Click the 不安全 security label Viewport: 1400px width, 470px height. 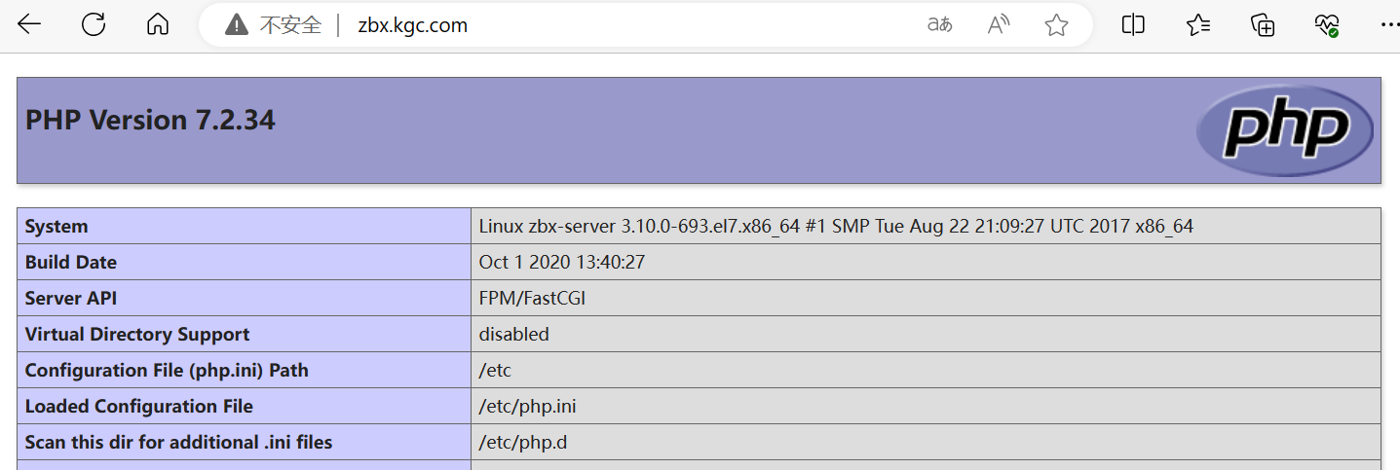pos(290,25)
